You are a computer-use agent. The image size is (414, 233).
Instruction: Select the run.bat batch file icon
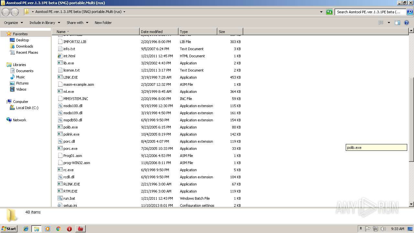60,198
